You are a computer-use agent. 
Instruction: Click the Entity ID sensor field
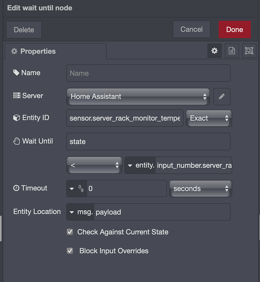(x=125, y=118)
